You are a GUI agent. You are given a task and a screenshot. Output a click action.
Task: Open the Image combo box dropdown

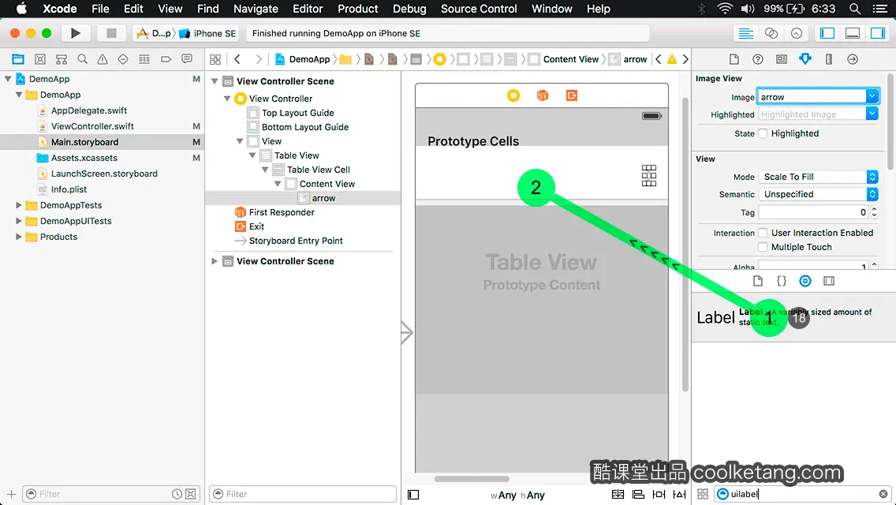pos(872,96)
